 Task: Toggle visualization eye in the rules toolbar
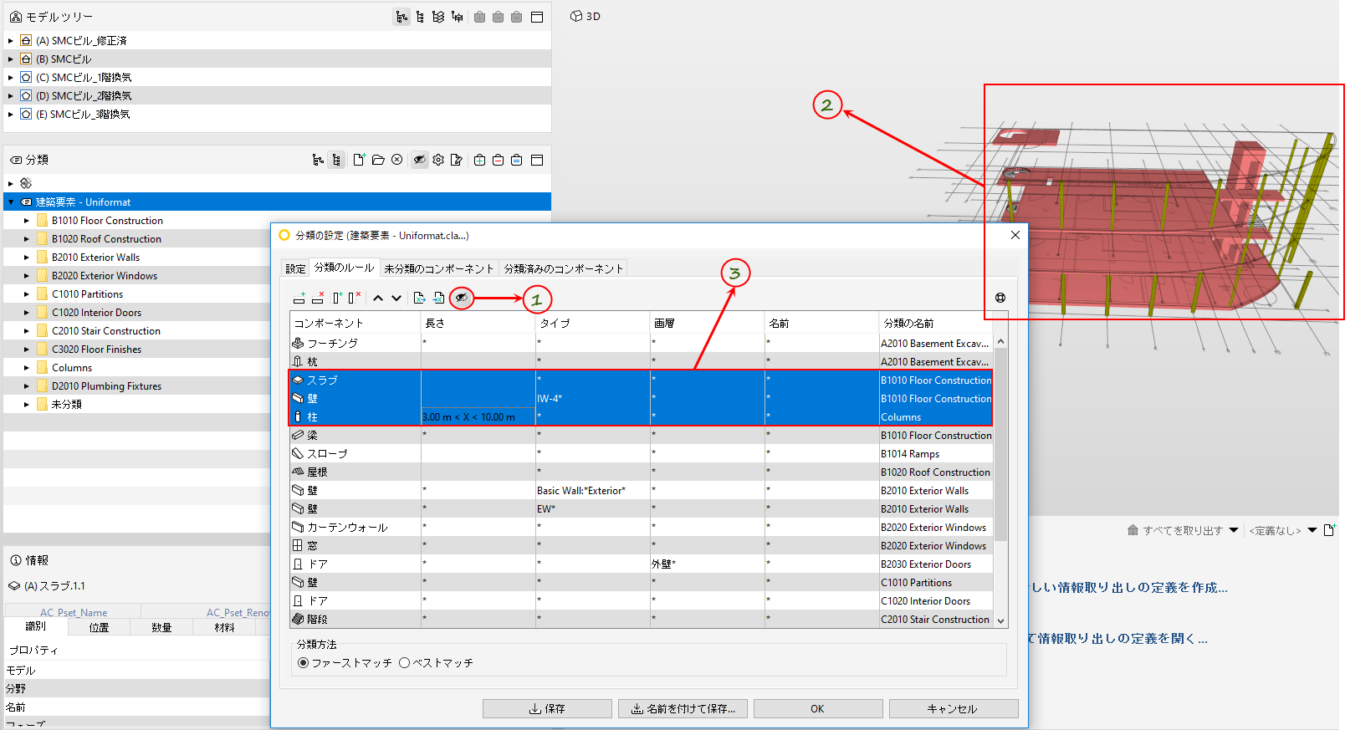tap(461, 298)
